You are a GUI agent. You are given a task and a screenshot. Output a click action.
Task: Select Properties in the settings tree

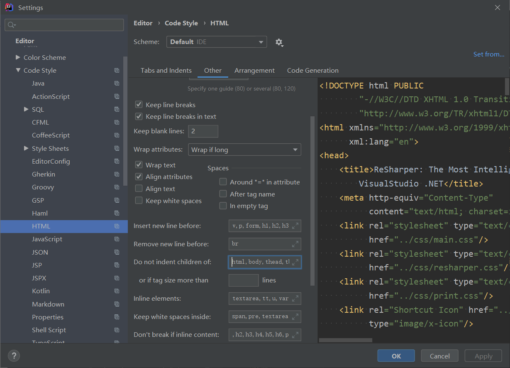[48, 317]
